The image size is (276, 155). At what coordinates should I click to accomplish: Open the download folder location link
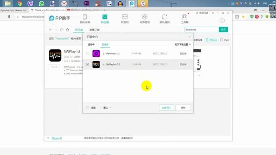(x=183, y=44)
